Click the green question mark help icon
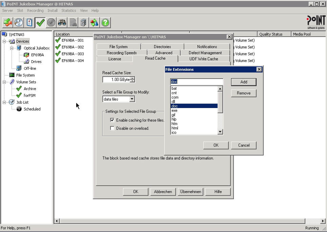This screenshot has width=327, height=232. click(x=105, y=22)
